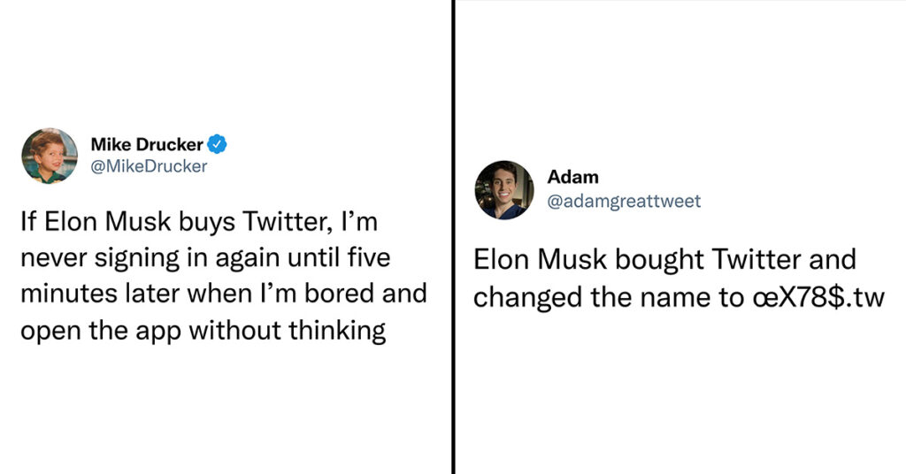Click the black vertical divider between tweets
Viewport: 906px width, 474px height.
tap(454, 237)
